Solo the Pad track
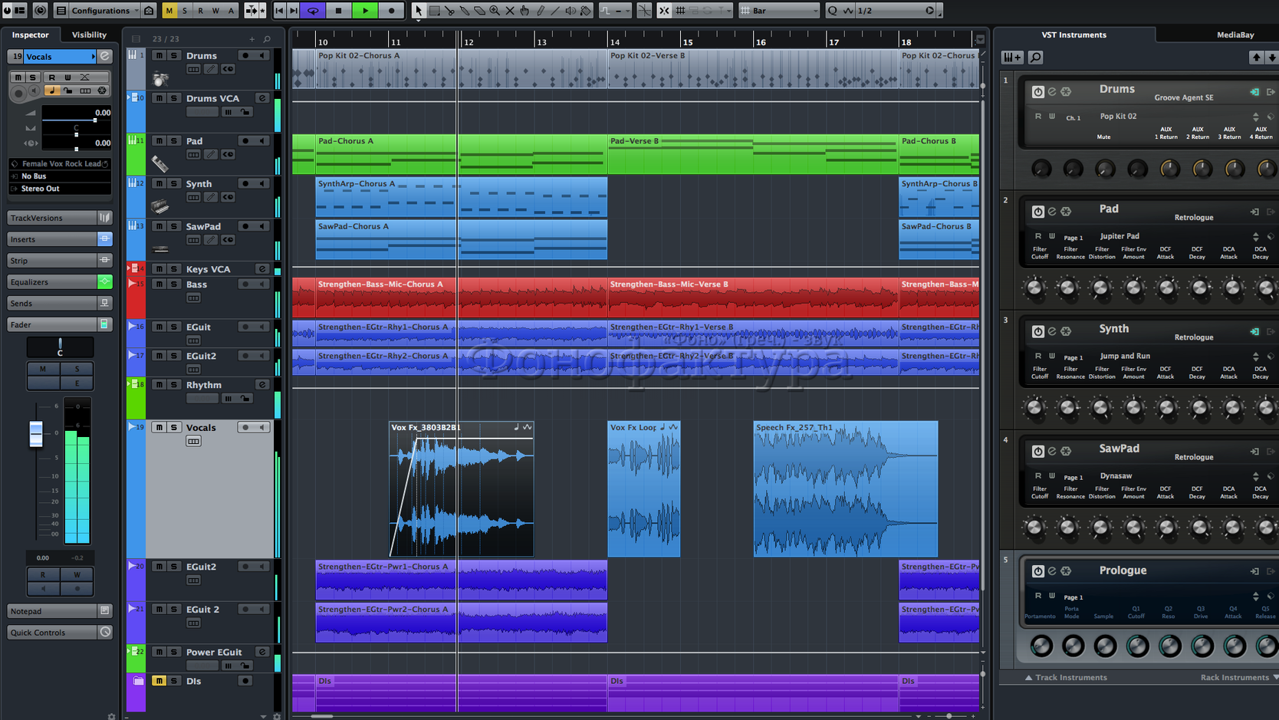Viewport: 1279px width, 720px height. coord(174,140)
